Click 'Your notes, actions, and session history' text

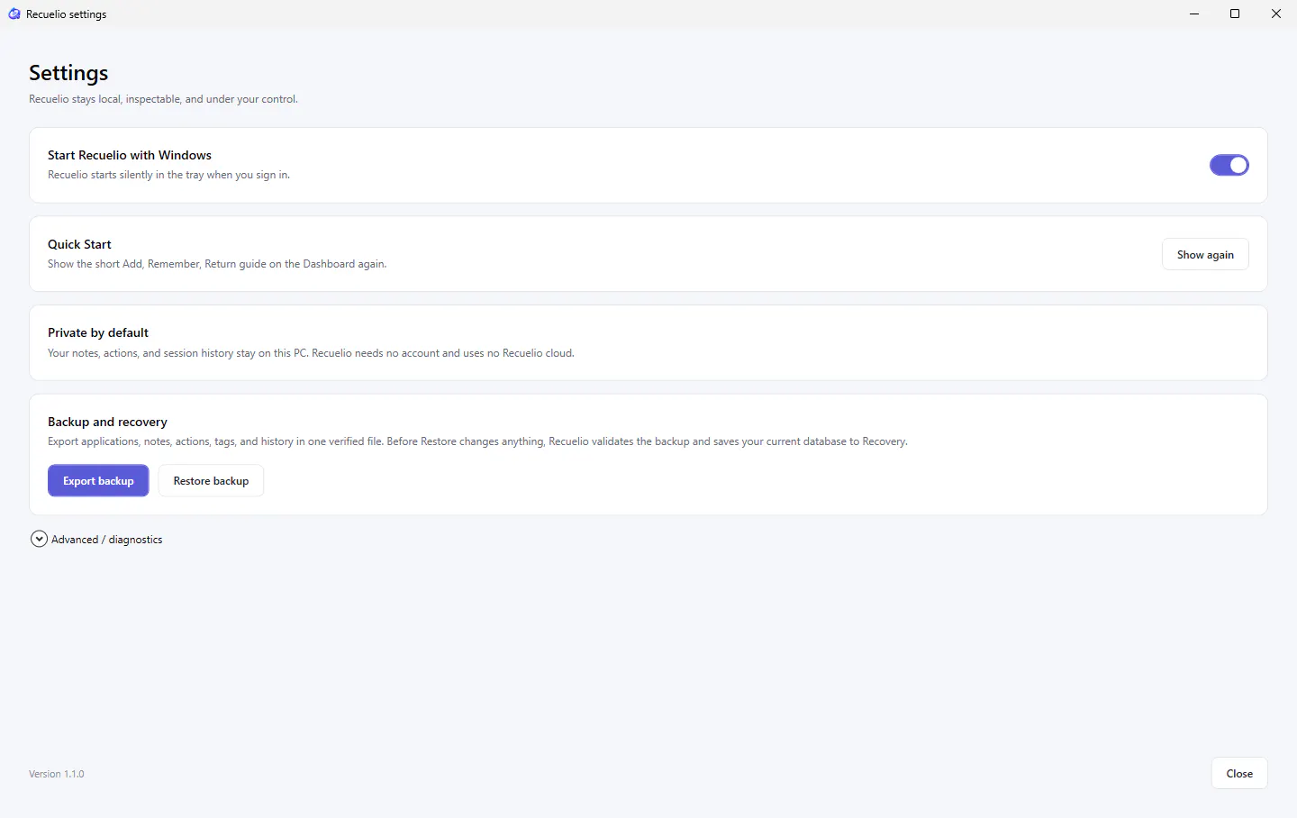pyautogui.click(x=311, y=353)
